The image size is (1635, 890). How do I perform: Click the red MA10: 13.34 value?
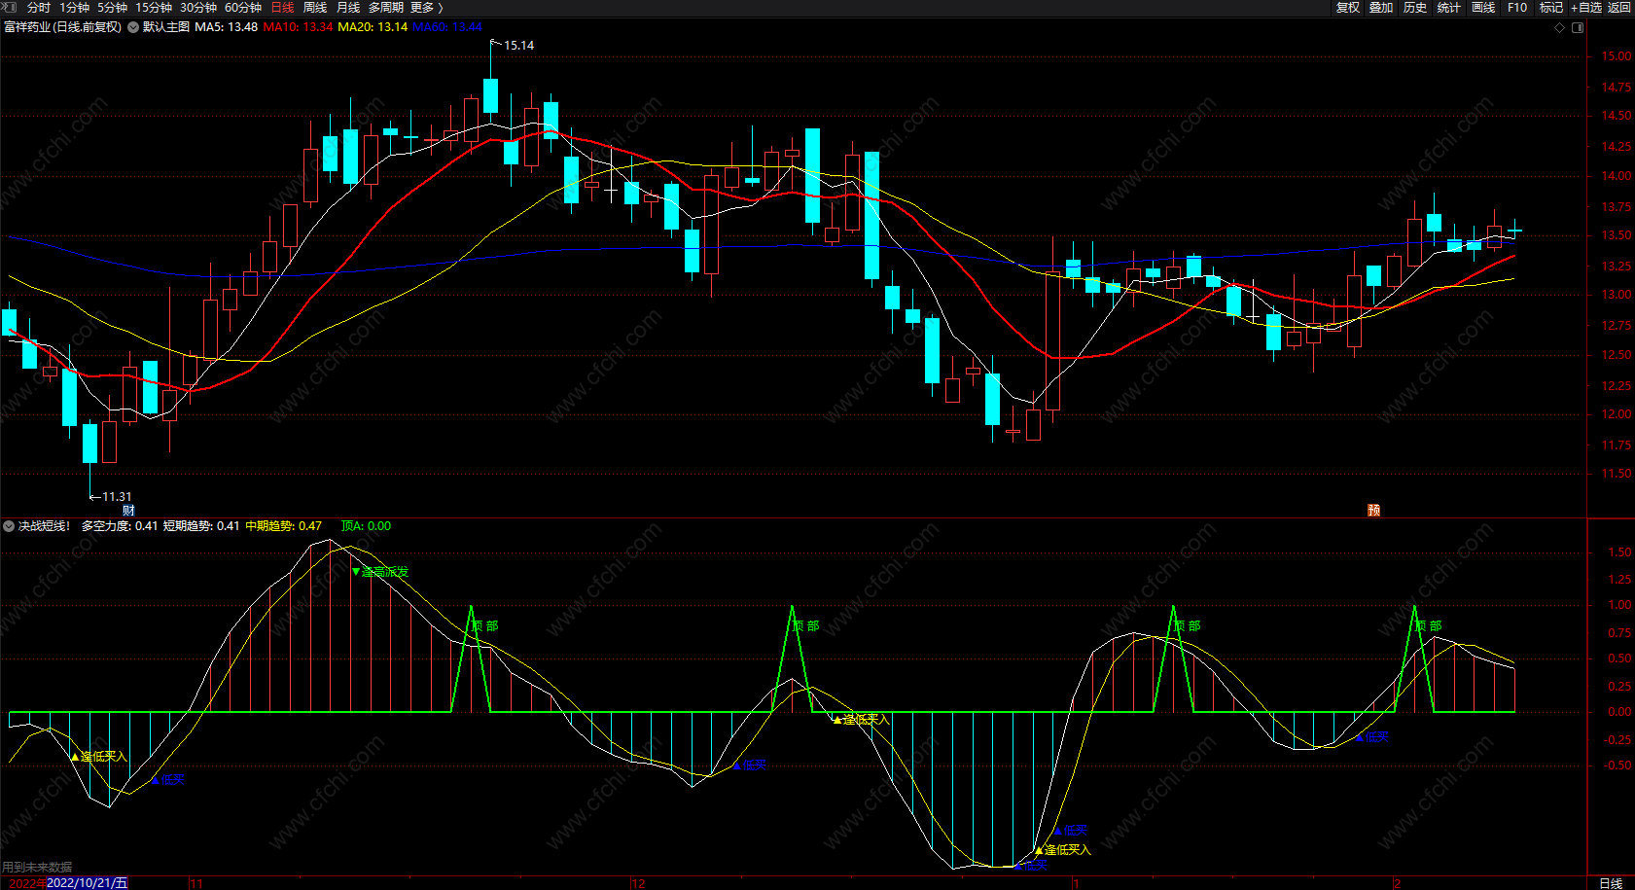point(298,27)
